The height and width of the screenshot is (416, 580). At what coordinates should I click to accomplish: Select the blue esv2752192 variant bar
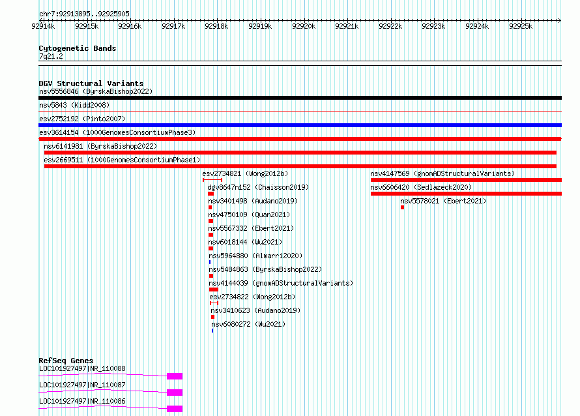tap(300, 125)
